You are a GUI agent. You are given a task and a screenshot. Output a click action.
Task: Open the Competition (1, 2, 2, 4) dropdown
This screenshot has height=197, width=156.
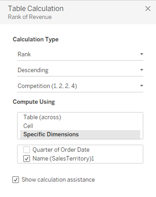coord(80,86)
